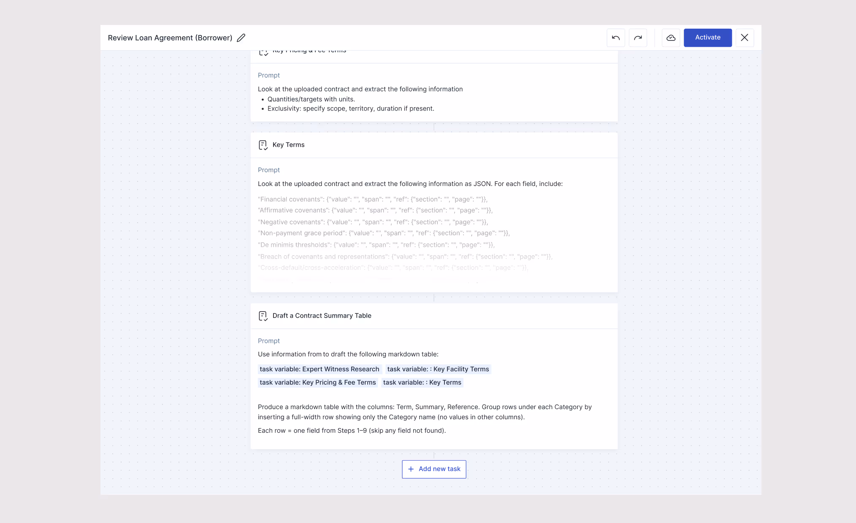This screenshot has width=856, height=523.
Task: Close the workflow editor
Action: click(x=745, y=38)
